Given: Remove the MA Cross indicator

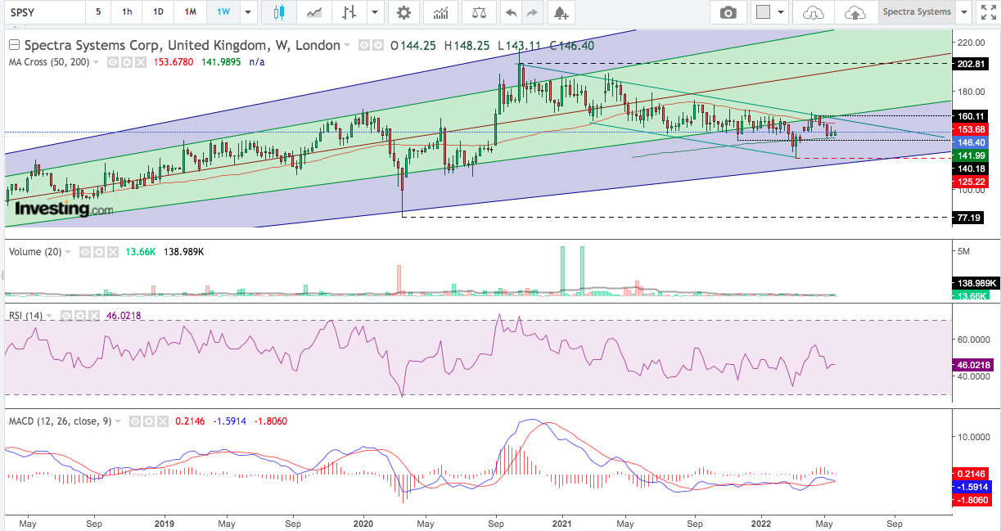Looking at the screenshot, I should pos(140,62).
